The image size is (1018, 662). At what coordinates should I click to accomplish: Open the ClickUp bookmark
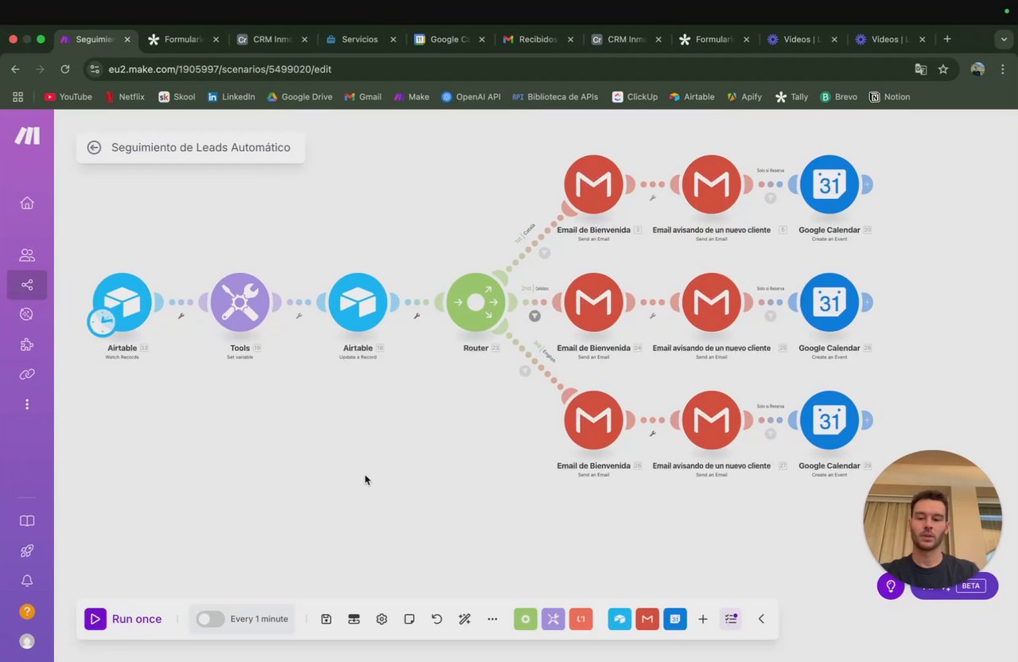(x=635, y=97)
